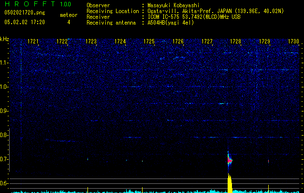Viewport: 304px width, 193px height.
Task: Select the A504HB(yagi 4el) antenna text
Action: click(171, 23)
